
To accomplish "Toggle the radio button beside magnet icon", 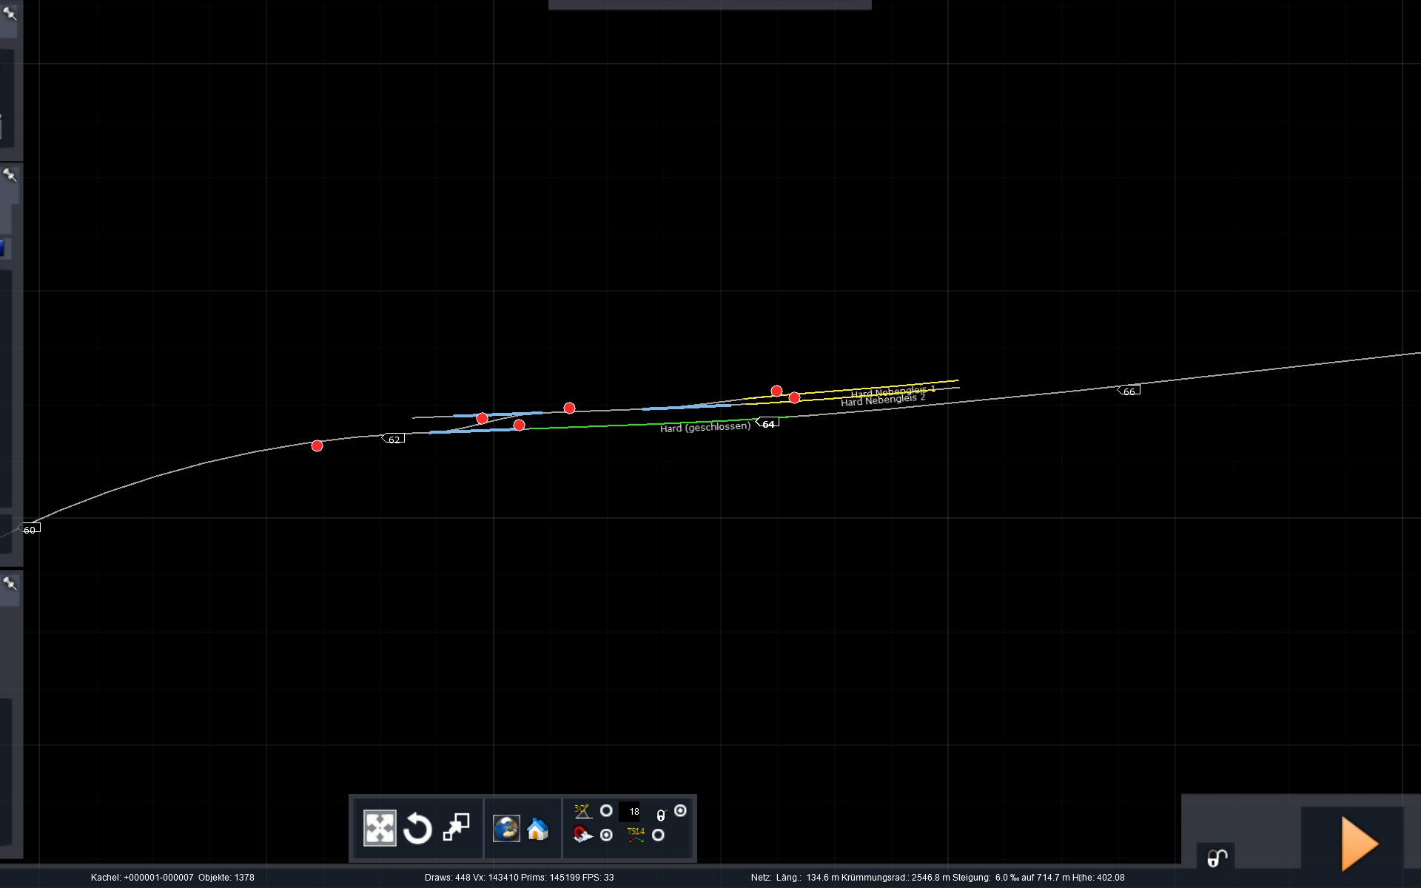I will 606,835.
